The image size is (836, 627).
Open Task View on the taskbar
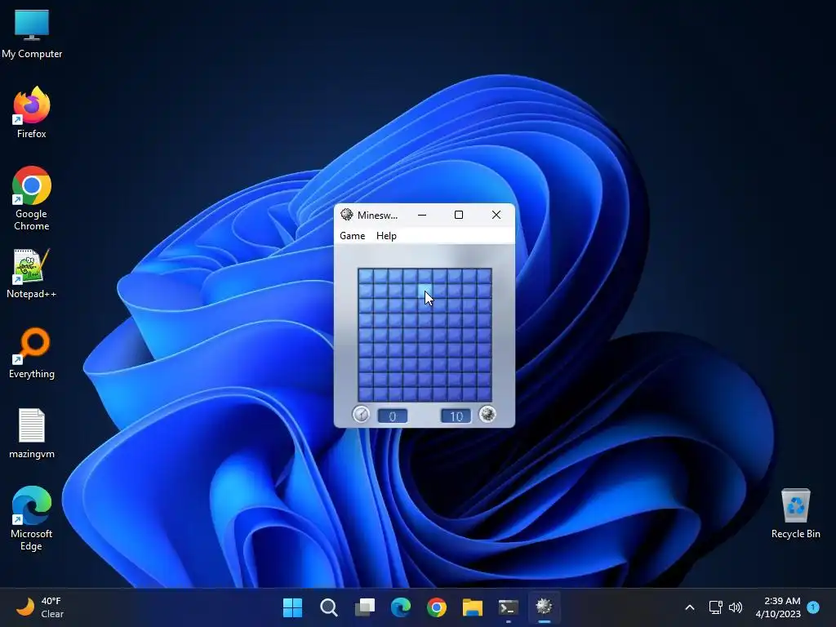(365, 607)
